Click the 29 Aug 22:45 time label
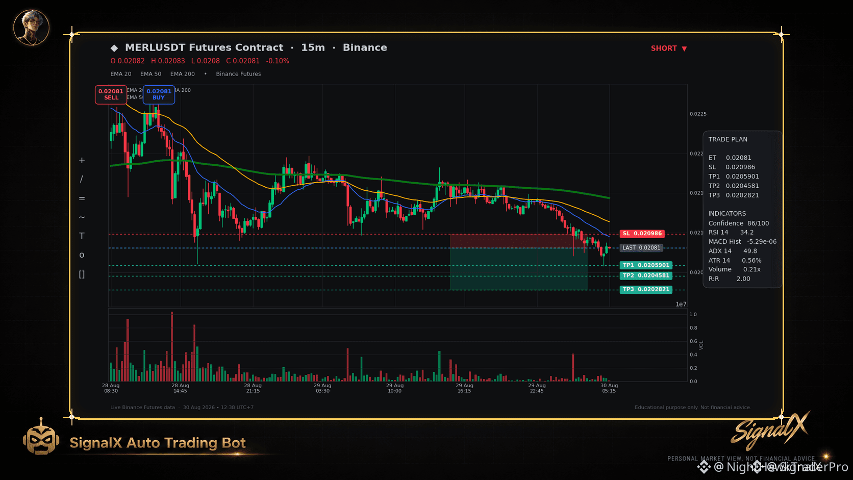Viewport: 853px width, 480px height. (537, 388)
